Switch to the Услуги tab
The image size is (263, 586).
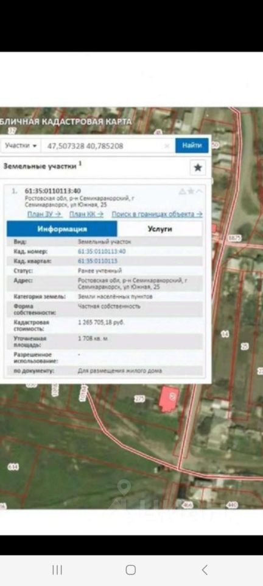click(x=160, y=229)
